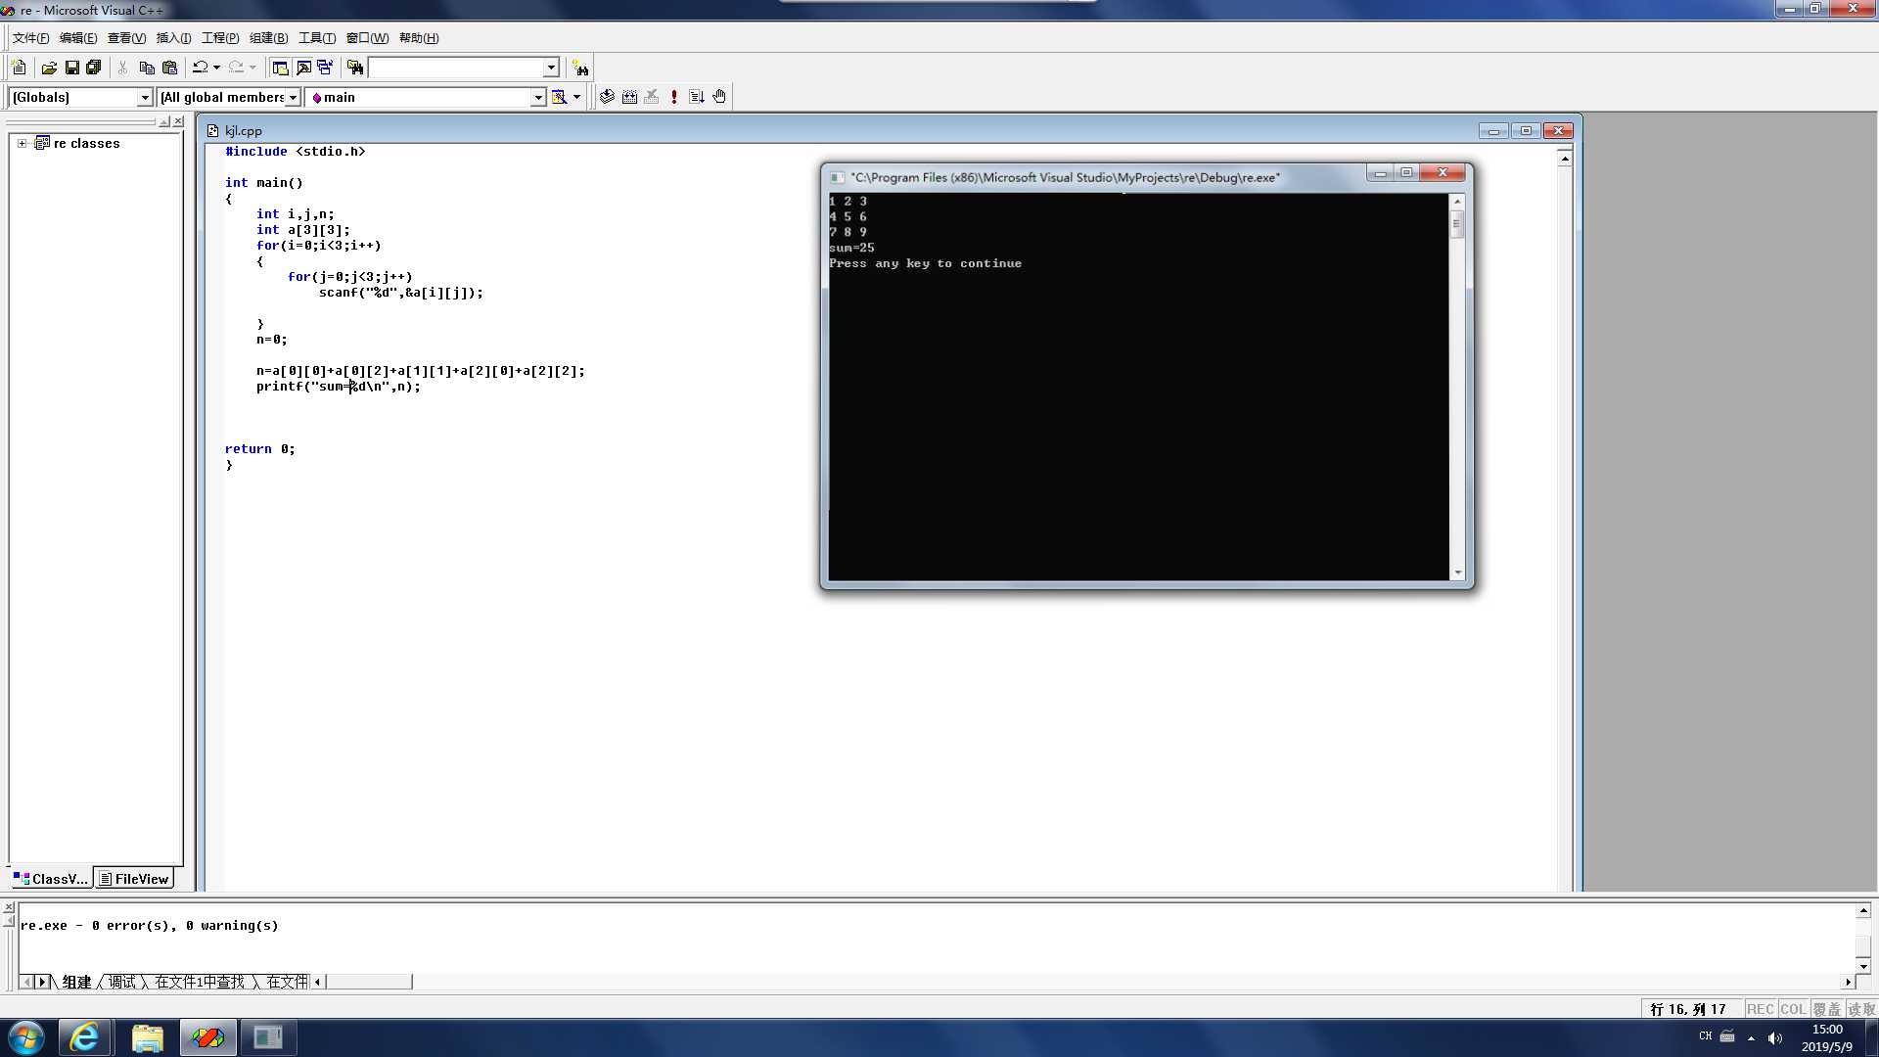Image resolution: width=1879 pixels, height=1057 pixels.
Task: Insert breakpoint with the hand icon
Action: pyautogui.click(x=719, y=97)
